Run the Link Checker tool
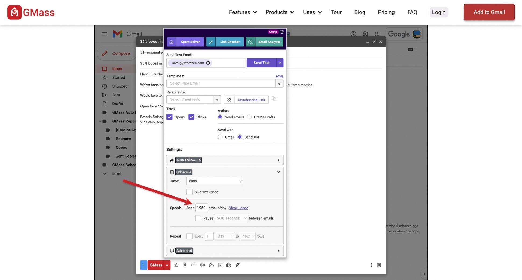 [225, 42]
